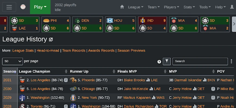Click the baseball logo icon
Image resolution: width=236 pixels, height=108 pixels.
coord(23,7)
